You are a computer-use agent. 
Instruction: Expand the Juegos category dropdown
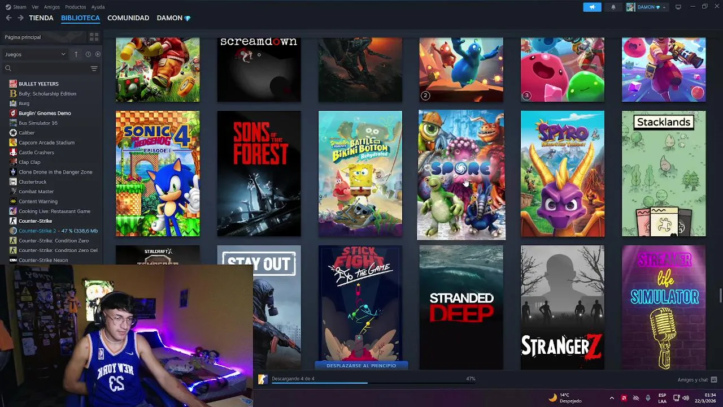pos(36,54)
